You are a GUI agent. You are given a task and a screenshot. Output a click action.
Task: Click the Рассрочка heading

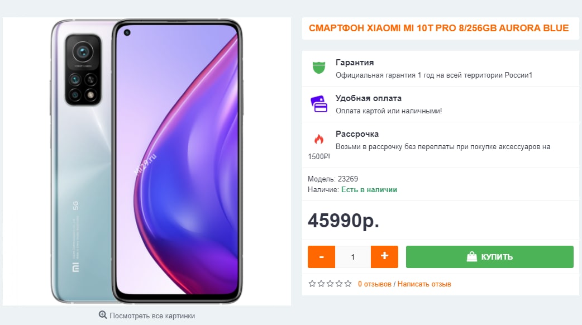tap(357, 134)
